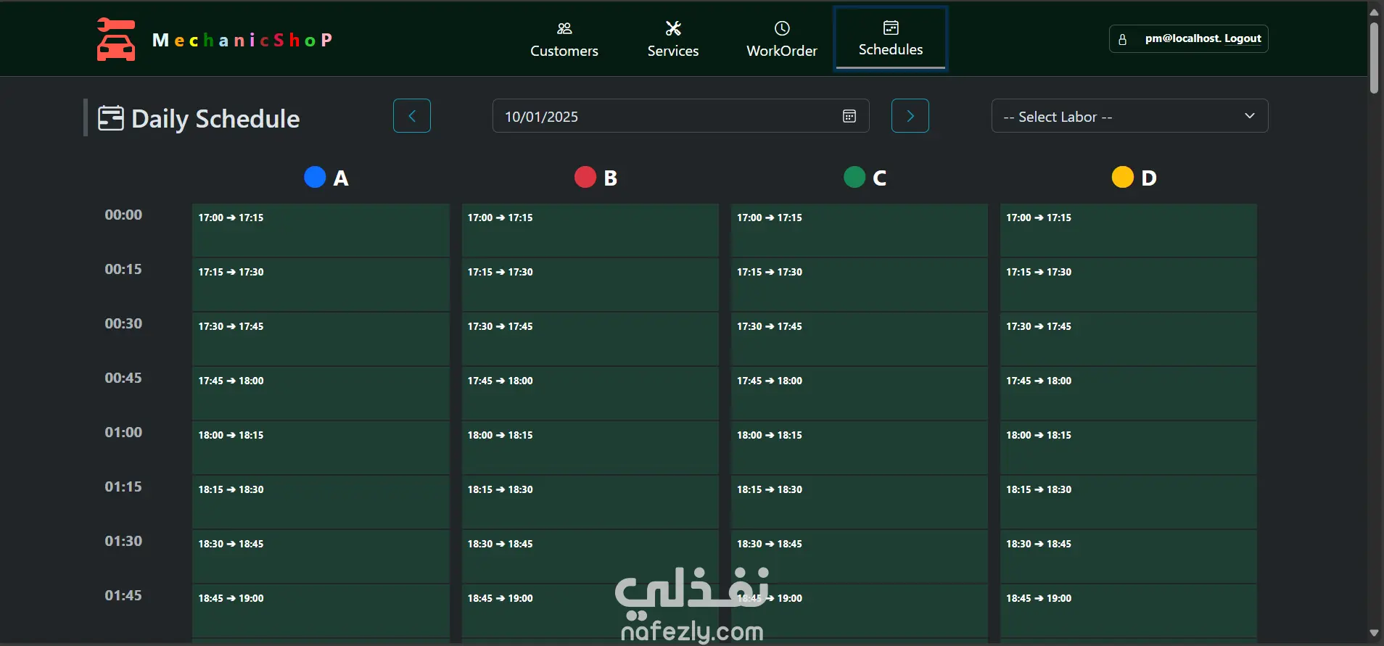1384x646 pixels.
Task: Select column B slot 18:30 → 18:45
Action: coord(590,556)
